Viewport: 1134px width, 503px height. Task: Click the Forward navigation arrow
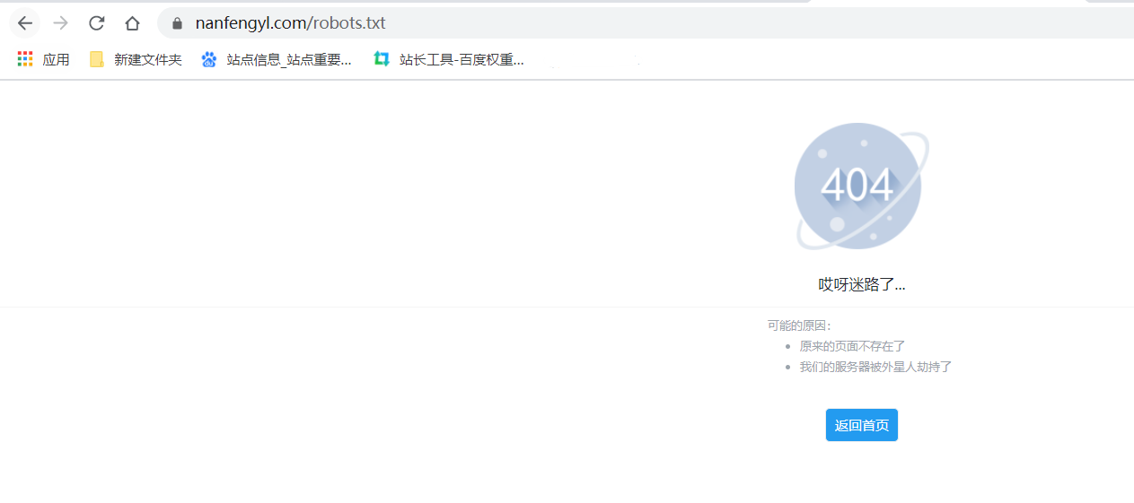pos(61,23)
